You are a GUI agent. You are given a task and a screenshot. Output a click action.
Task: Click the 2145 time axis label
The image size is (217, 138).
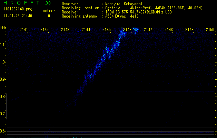(x=107, y=30)
